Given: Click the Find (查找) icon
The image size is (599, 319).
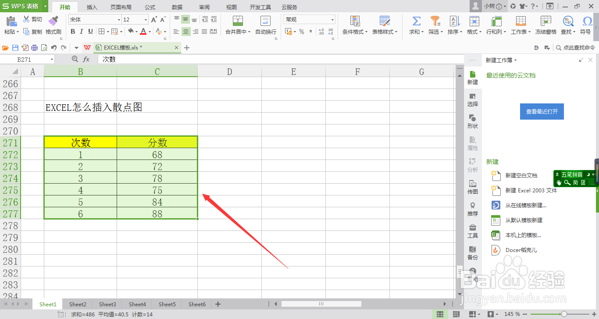Looking at the screenshot, I should [568, 21].
